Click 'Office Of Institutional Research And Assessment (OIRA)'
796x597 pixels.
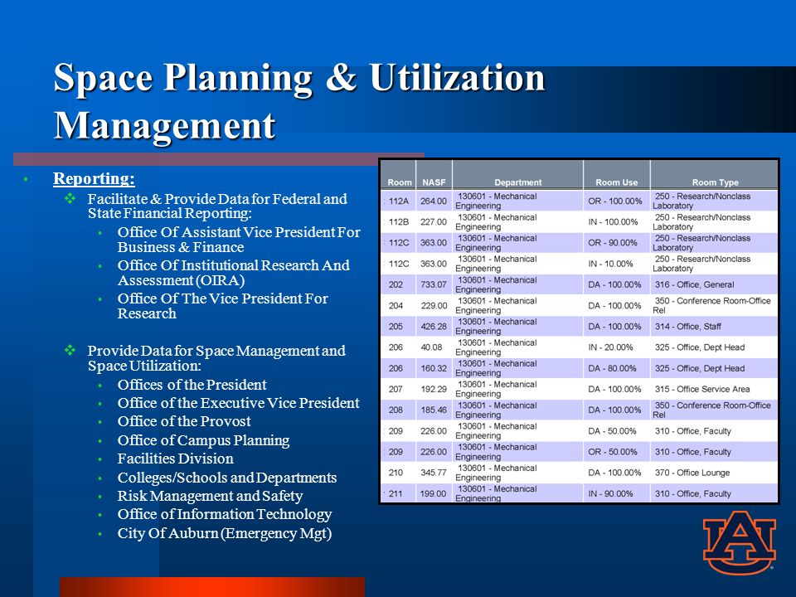[234, 273]
